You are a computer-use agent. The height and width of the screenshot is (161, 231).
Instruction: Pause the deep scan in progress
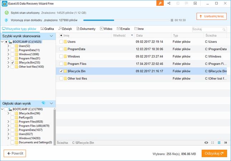point(172,20)
